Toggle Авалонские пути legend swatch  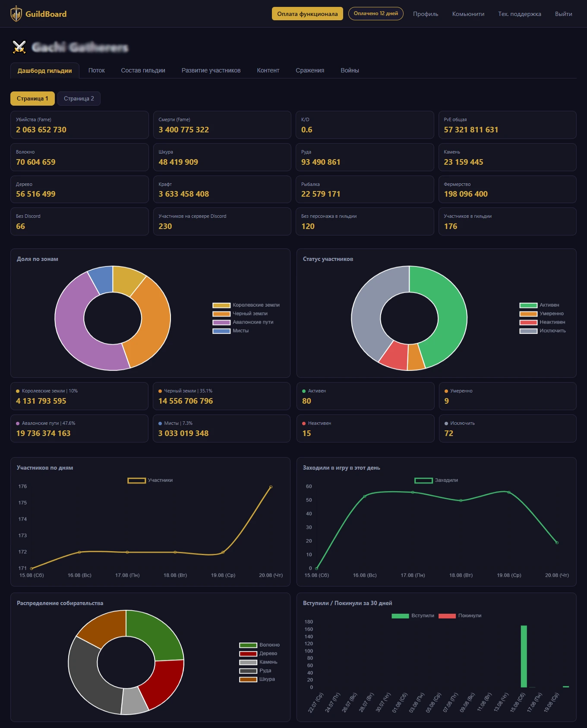(x=221, y=323)
